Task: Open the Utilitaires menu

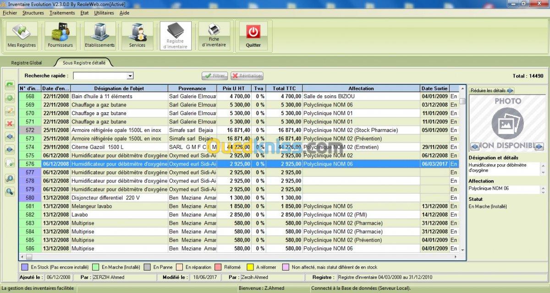Action: pos(104,13)
